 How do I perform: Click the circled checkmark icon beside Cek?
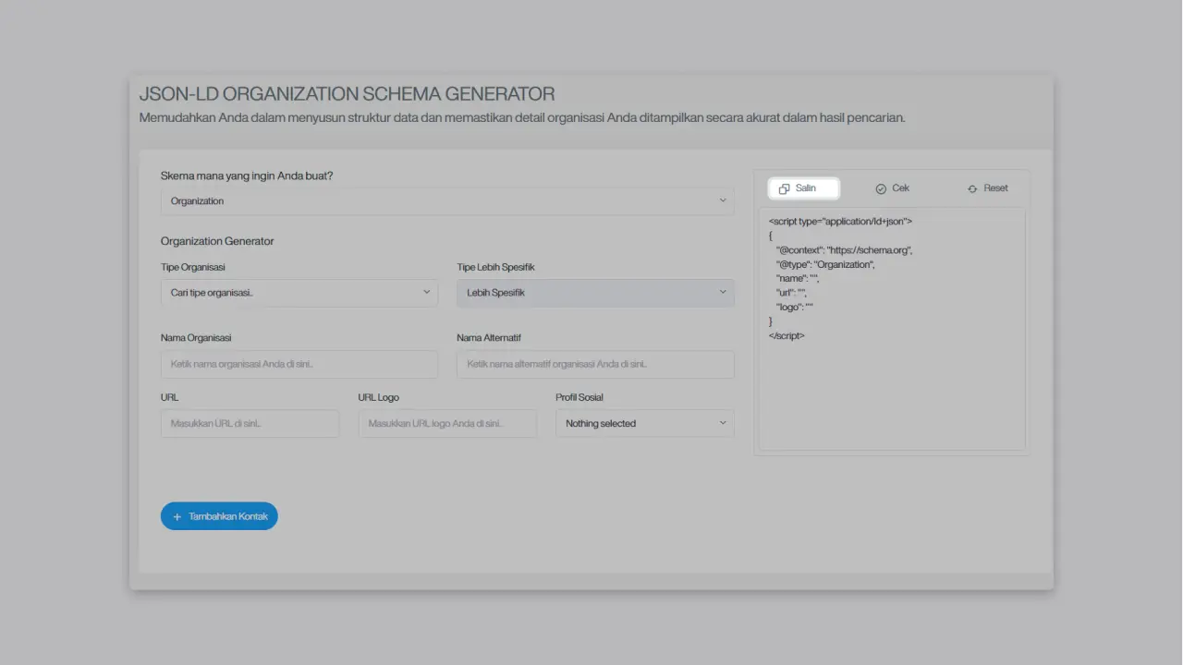[x=881, y=188]
